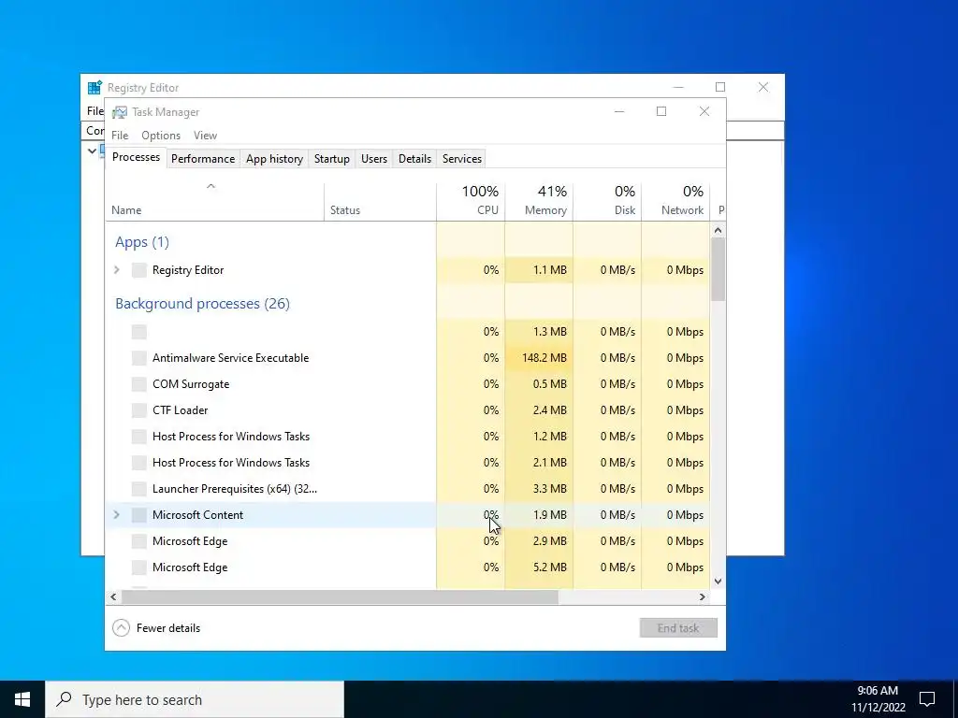
Task: Click the vertical scrollbar thumb
Action: tap(718, 269)
